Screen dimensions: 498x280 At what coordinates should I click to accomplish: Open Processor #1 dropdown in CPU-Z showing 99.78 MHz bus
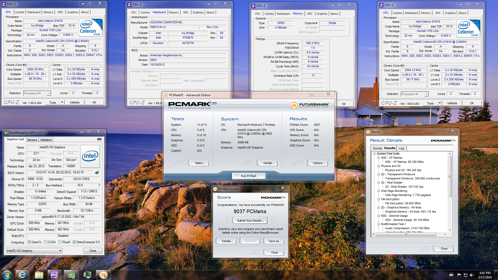[x=37, y=93]
